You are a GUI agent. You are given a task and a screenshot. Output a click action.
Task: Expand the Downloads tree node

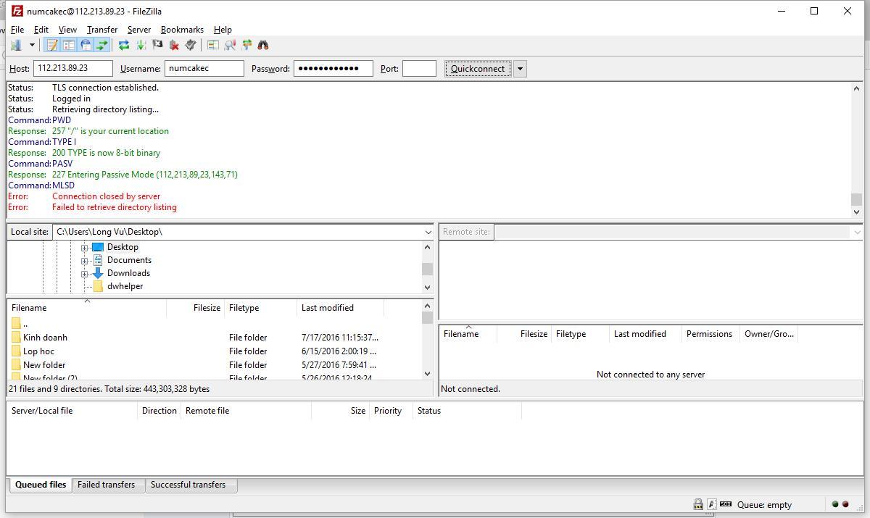[85, 274]
